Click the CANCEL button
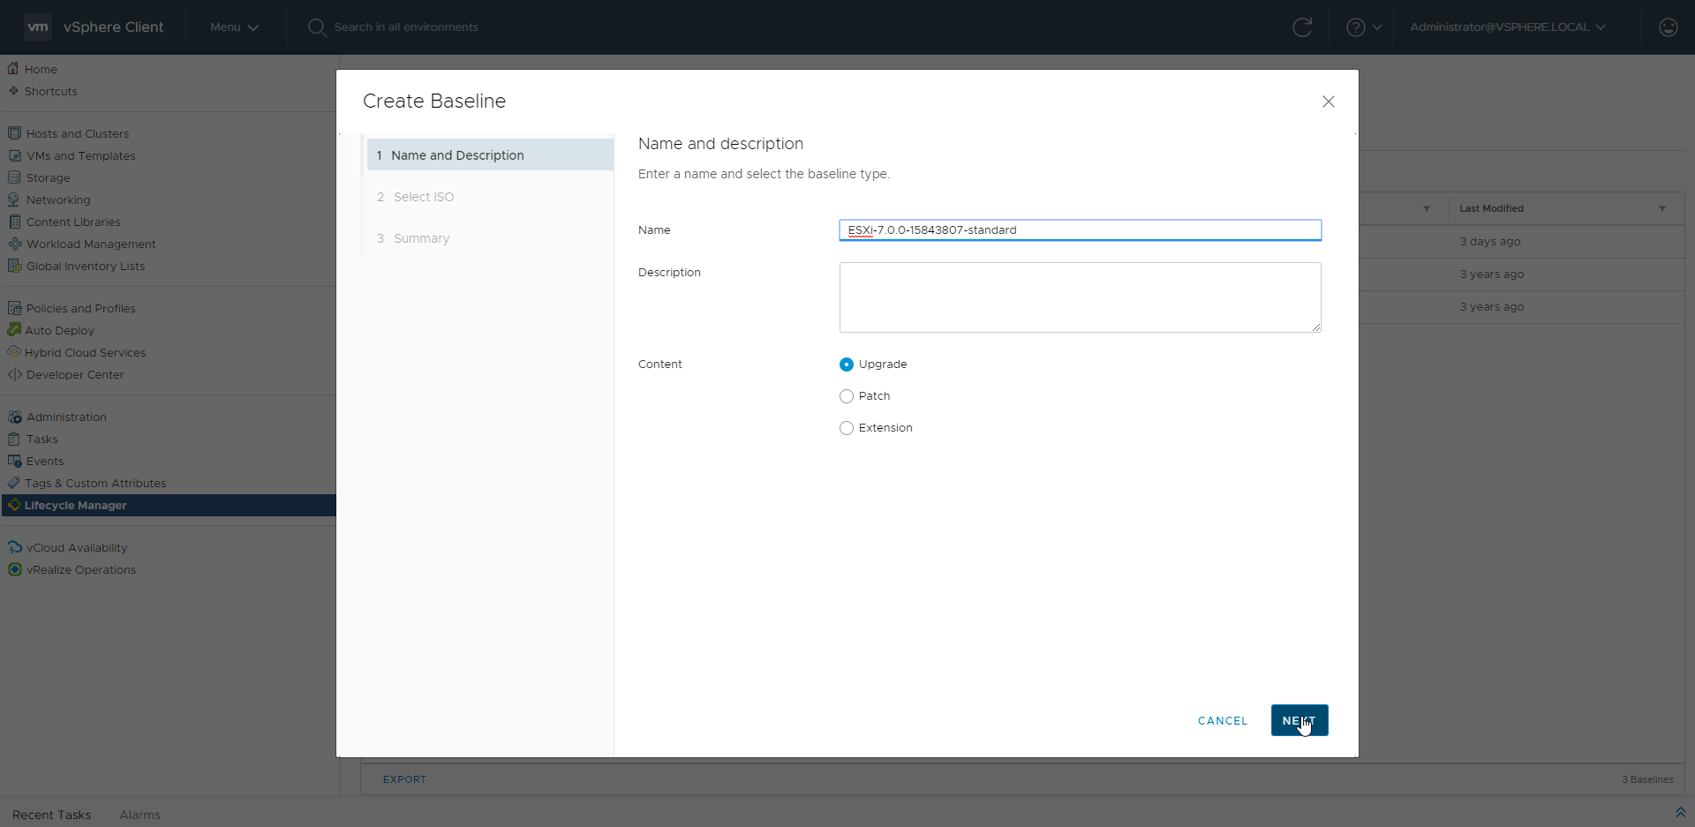This screenshot has height=827, width=1695. [1222, 721]
